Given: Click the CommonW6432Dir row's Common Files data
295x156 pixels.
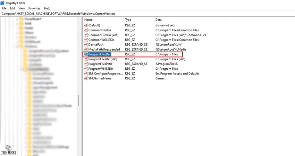Looking at the screenshot, I should point(177,40).
